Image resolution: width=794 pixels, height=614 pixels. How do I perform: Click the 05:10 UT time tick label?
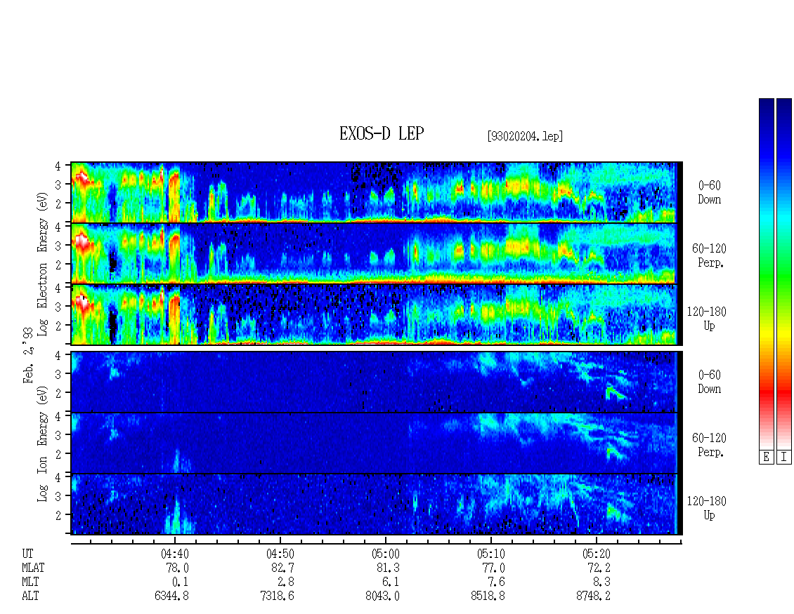(490, 554)
